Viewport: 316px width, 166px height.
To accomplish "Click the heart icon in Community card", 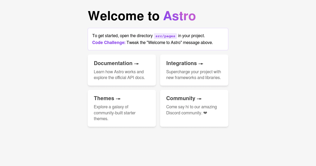I will 205,113.
